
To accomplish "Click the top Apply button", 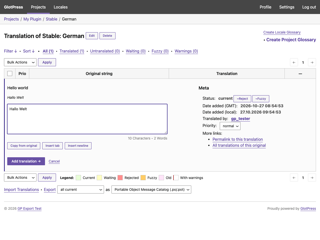I will (x=47, y=62).
